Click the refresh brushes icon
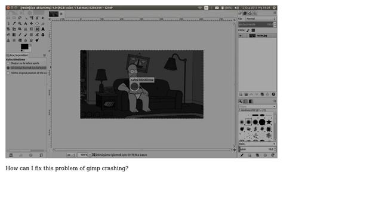The image size is (382, 215). (x=273, y=155)
